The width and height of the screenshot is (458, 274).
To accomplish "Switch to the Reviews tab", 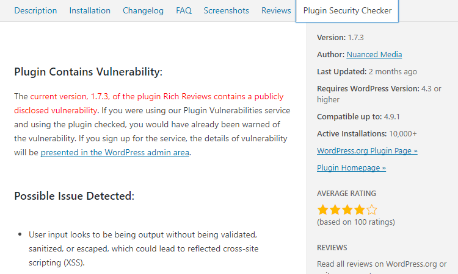I will (276, 11).
